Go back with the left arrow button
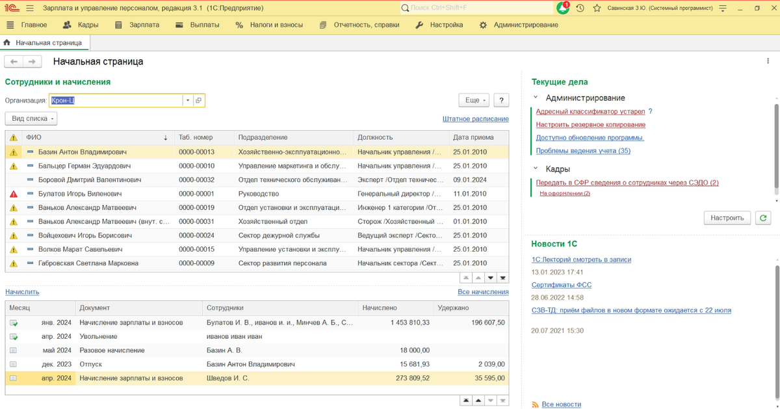Screen dimensions: 780x409 tap(14, 62)
